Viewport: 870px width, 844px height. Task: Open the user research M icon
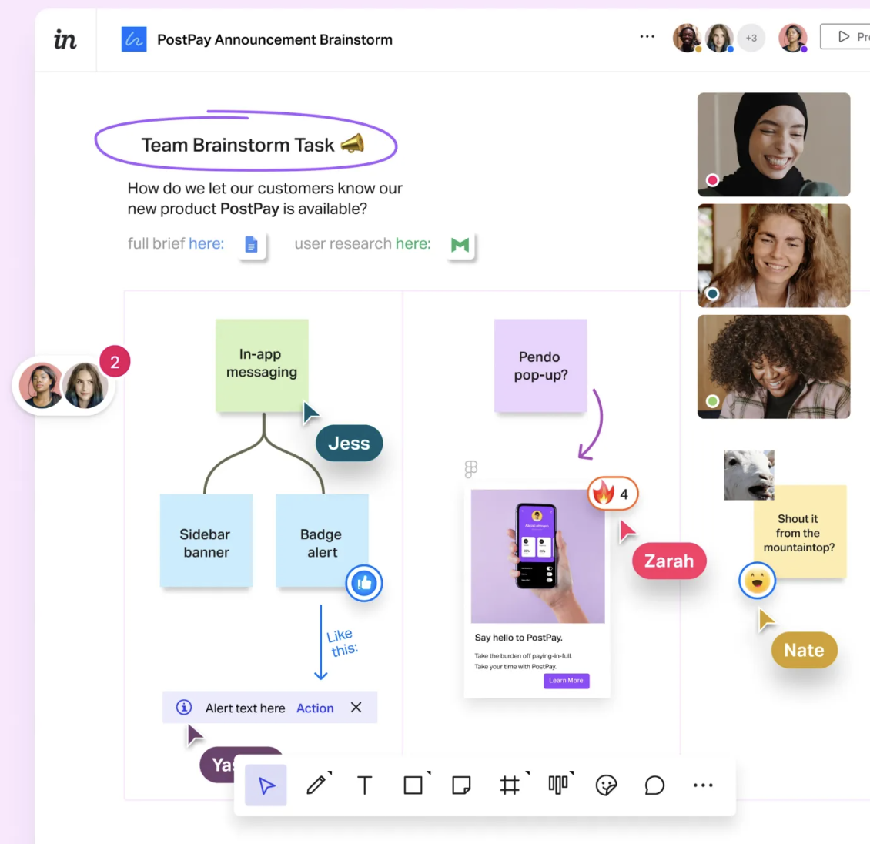tap(460, 244)
